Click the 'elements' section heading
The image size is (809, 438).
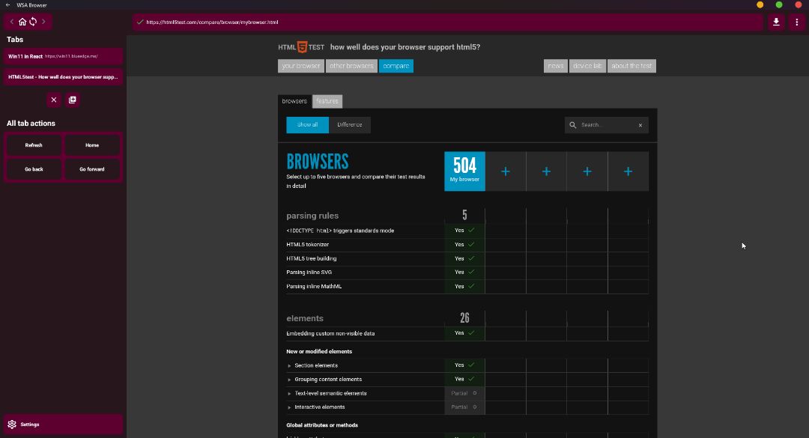(305, 318)
